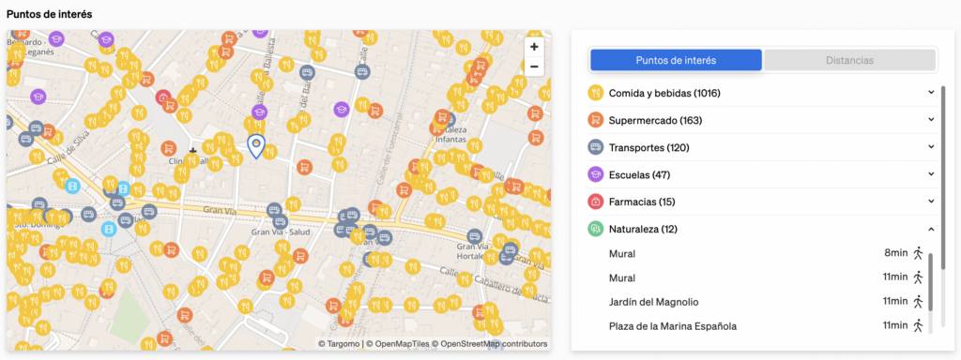961x360 pixels.
Task: Click the purple Escuelas graduation cap icon
Action: [596, 174]
